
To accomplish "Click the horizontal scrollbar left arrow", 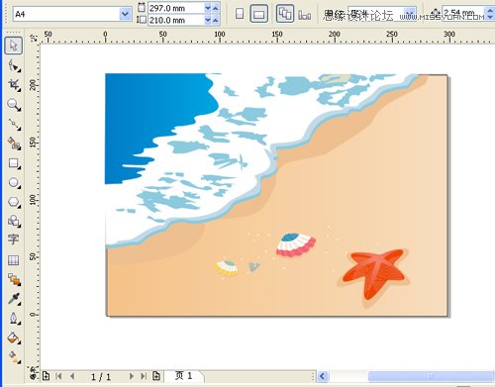I will point(323,376).
